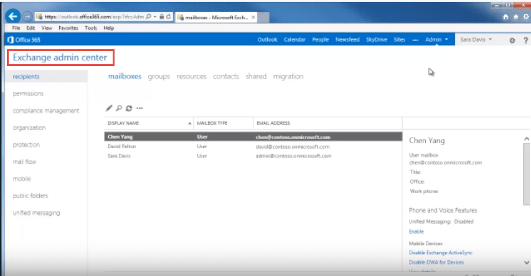The width and height of the screenshot is (531, 276).
Task: Select the David Pelton mailbox row
Action: pos(253,146)
